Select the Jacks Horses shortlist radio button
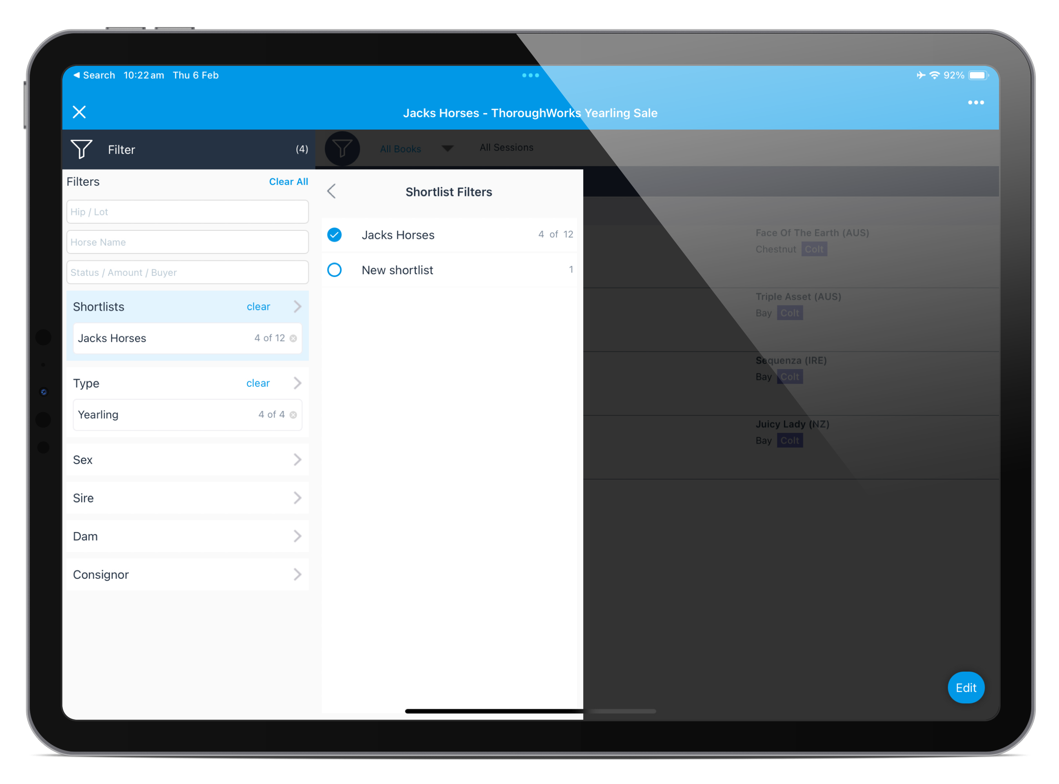Screen dimensions: 1059x784 pos(335,235)
